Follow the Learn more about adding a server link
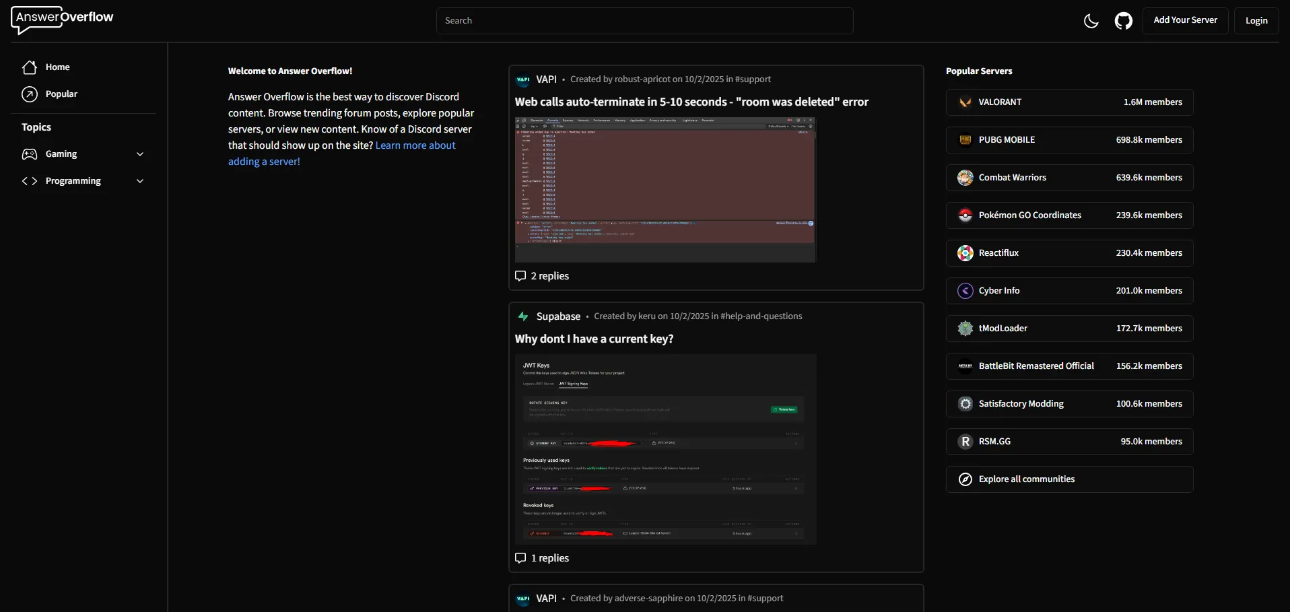 click(415, 145)
